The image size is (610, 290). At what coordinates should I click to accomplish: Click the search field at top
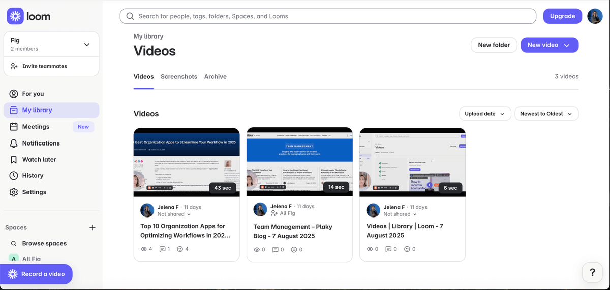tap(328, 16)
